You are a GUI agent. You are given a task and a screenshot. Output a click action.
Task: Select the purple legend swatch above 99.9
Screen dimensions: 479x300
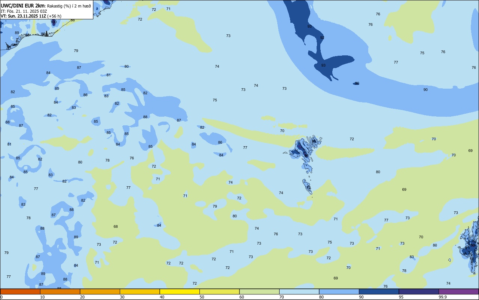point(458,291)
